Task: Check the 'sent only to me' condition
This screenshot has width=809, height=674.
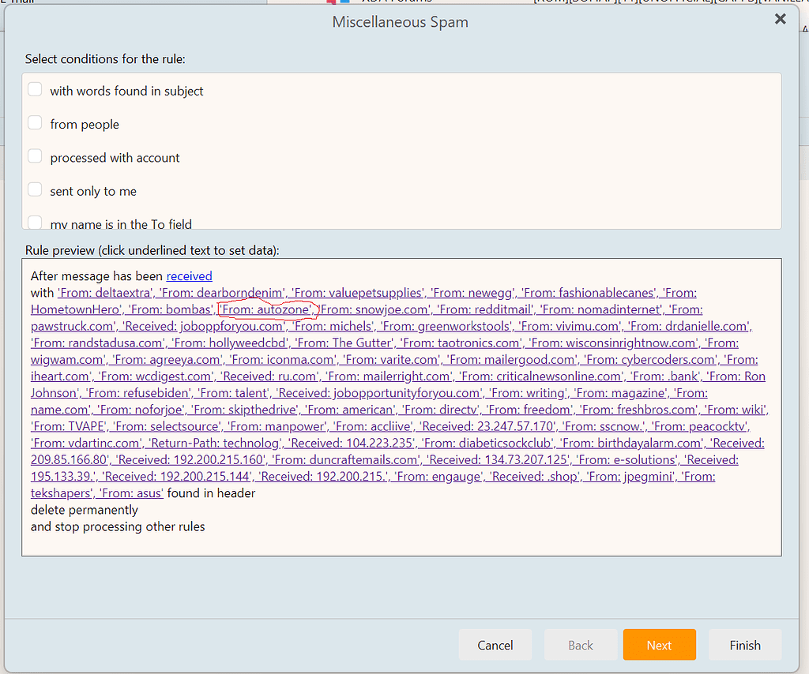Action: click(35, 189)
